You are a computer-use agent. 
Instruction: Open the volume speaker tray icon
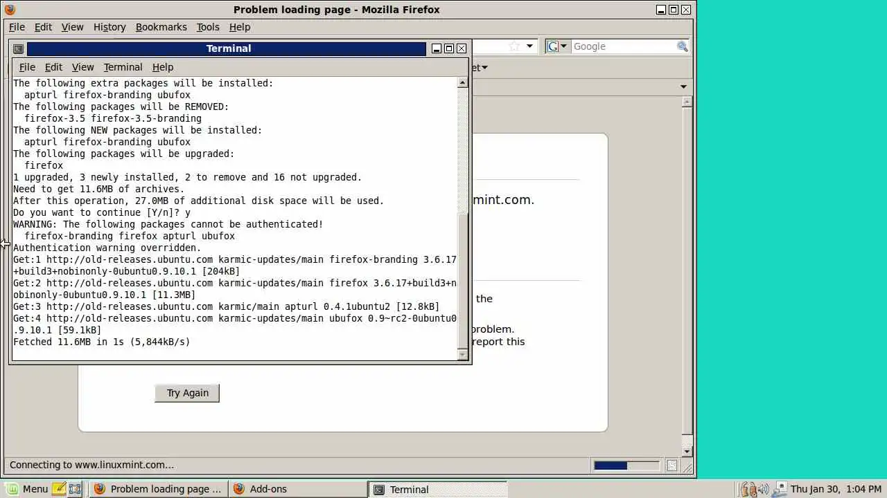[x=764, y=489]
